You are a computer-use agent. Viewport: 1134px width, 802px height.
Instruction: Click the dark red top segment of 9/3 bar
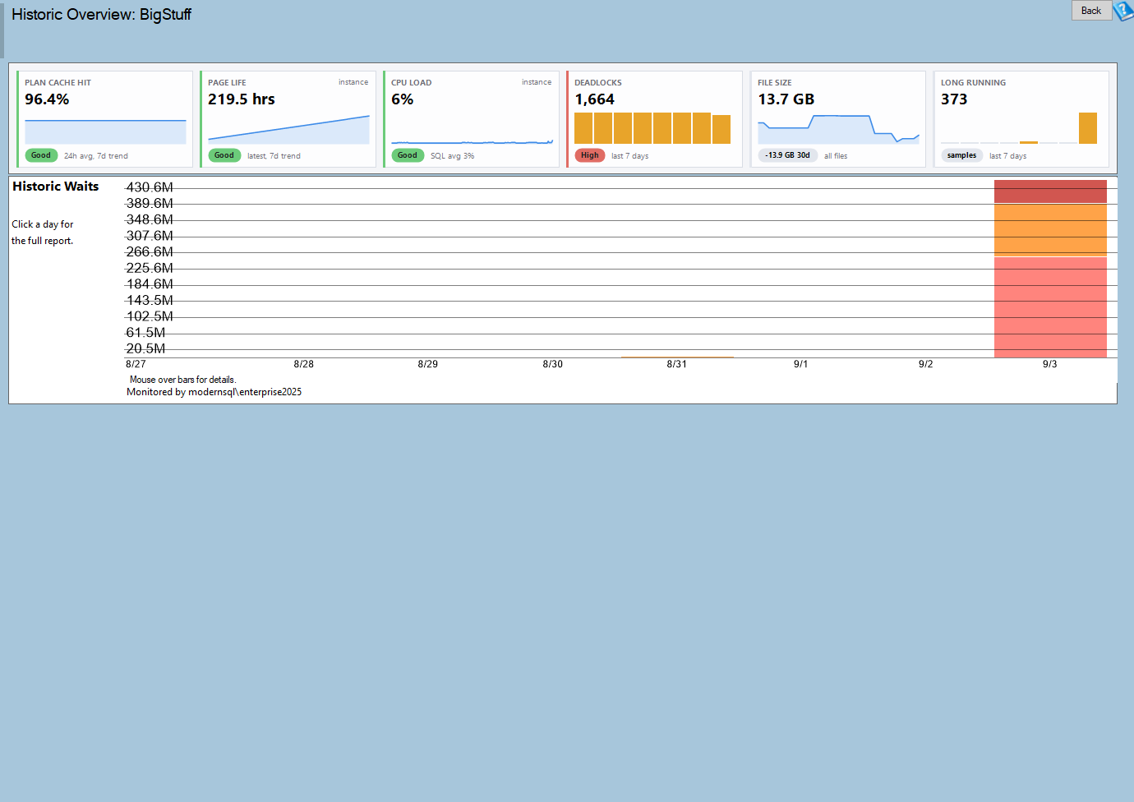(1050, 191)
